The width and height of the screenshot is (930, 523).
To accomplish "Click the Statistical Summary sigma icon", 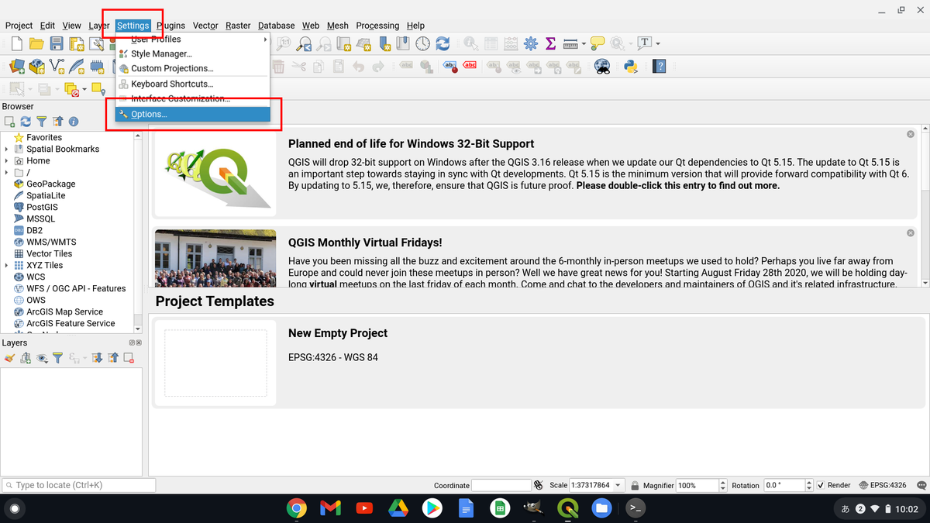I will [x=551, y=44].
